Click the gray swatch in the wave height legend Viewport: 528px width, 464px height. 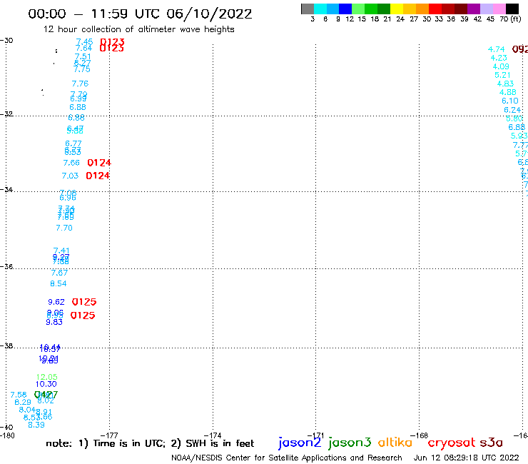[308, 9]
